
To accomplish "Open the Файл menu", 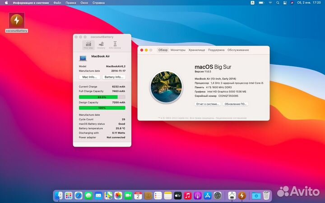I will [57, 3].
